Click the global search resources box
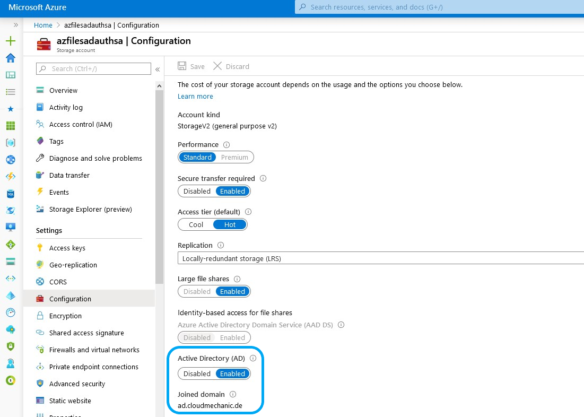This screenshot has height=417, width=584. click(440, 7)
